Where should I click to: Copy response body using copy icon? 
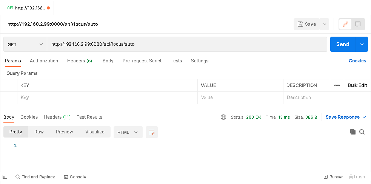click(x=353, y=132)
